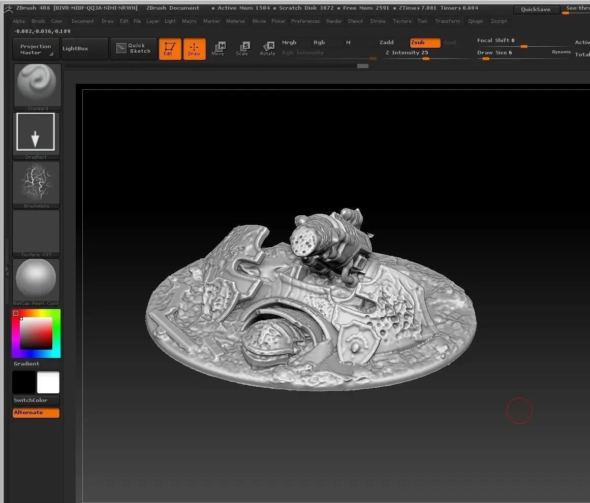Viewport: 590px width, 503px height.
Task: Toggle the Alternate color button
Action: [36, 413]
